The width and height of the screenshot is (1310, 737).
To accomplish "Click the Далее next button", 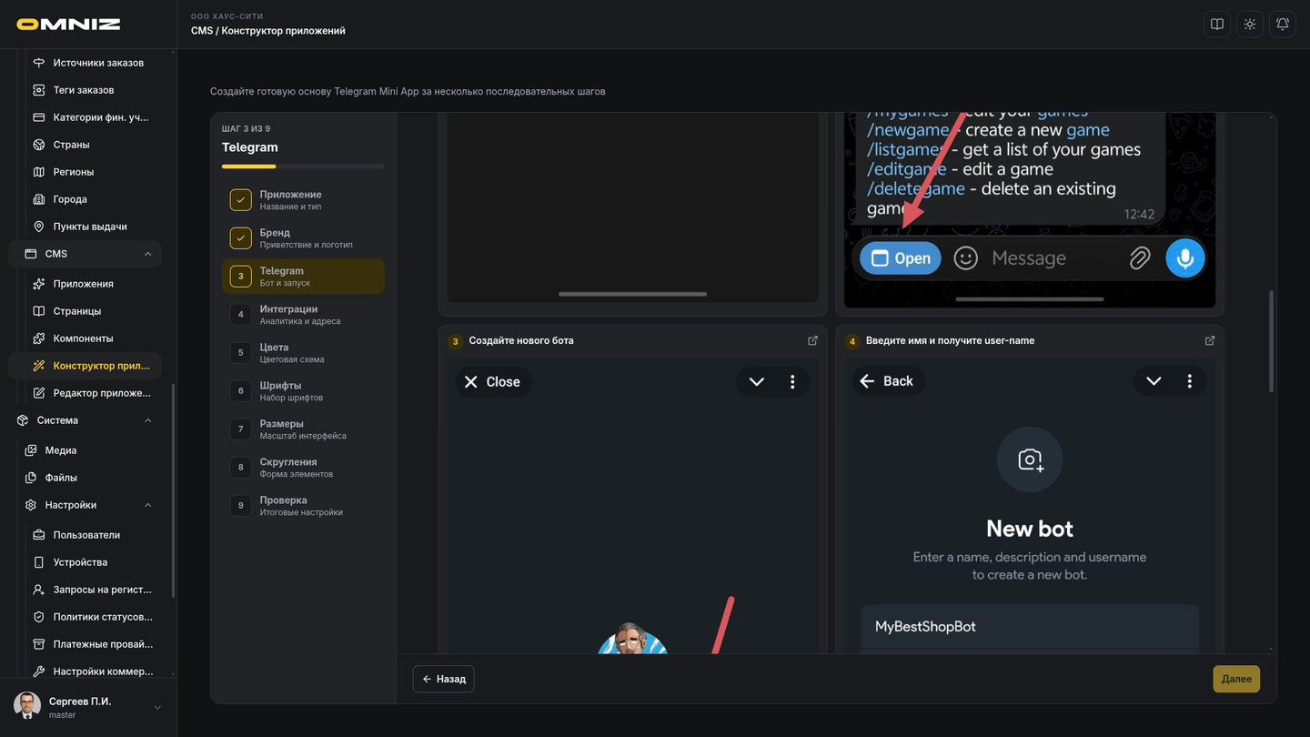I will [1236, 679].
